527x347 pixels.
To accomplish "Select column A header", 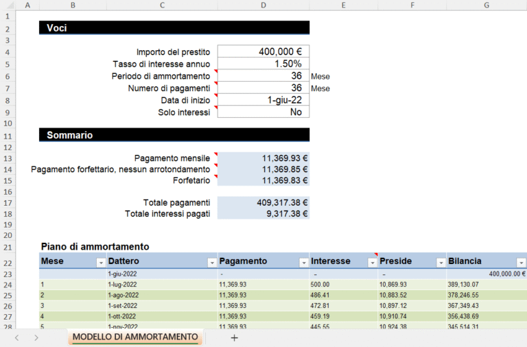I will [x=27, y=5].
